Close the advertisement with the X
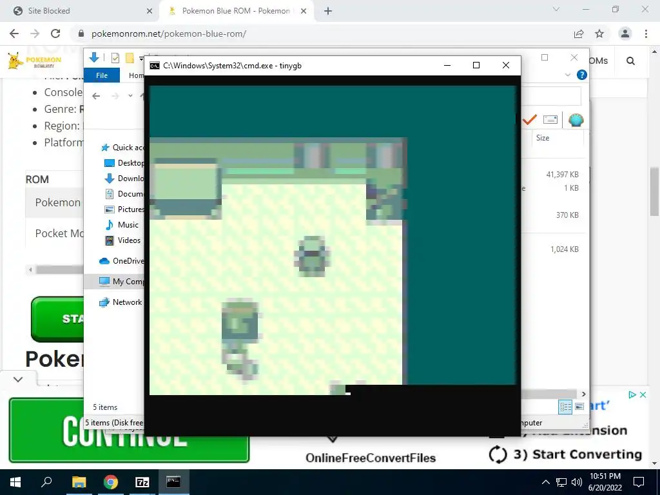Image resolution: width=660 pixels, height=495 pixels. (643, 395)
